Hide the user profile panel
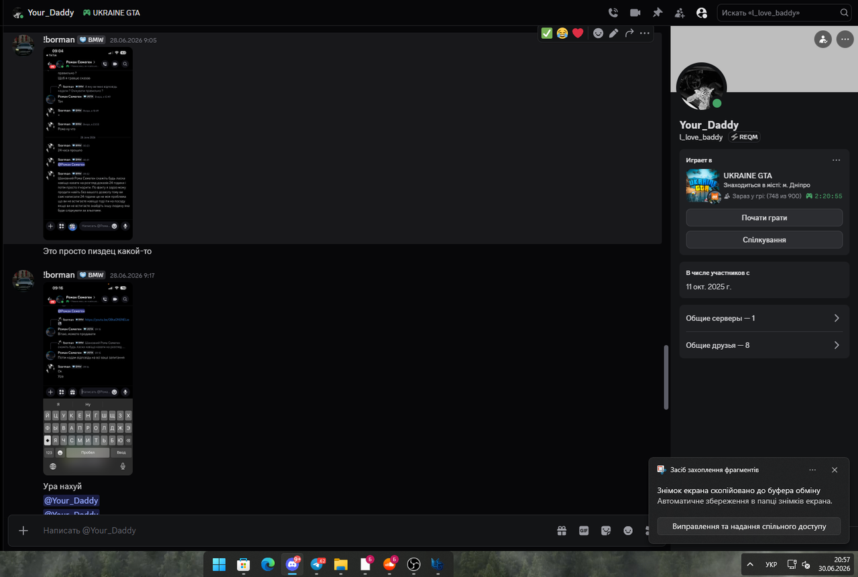 click(x=702, y=13)
